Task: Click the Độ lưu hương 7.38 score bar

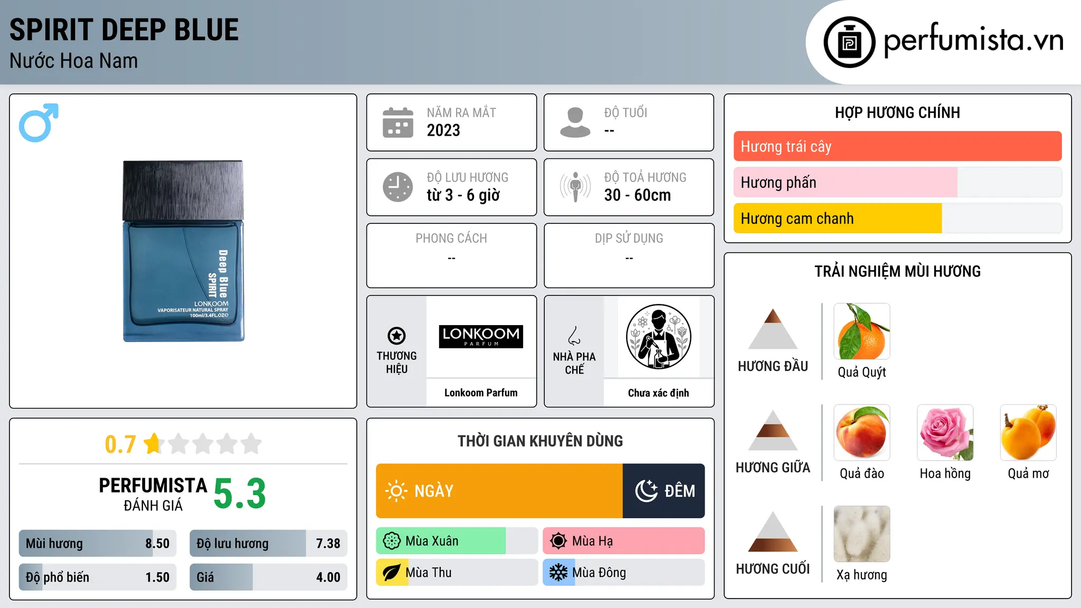Action: click(x=268, y=543)
